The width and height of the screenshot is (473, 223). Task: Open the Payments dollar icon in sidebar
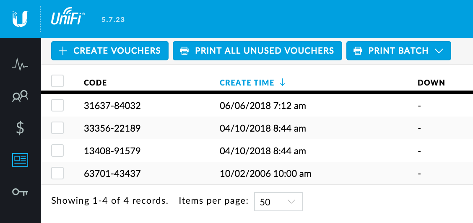[x=20, y=128]
